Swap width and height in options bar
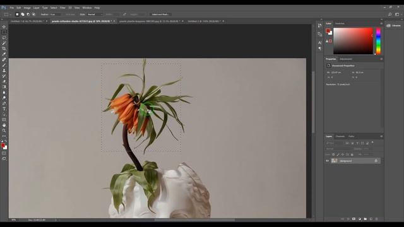The image size is (404, 227). click(x=125, y=15)
